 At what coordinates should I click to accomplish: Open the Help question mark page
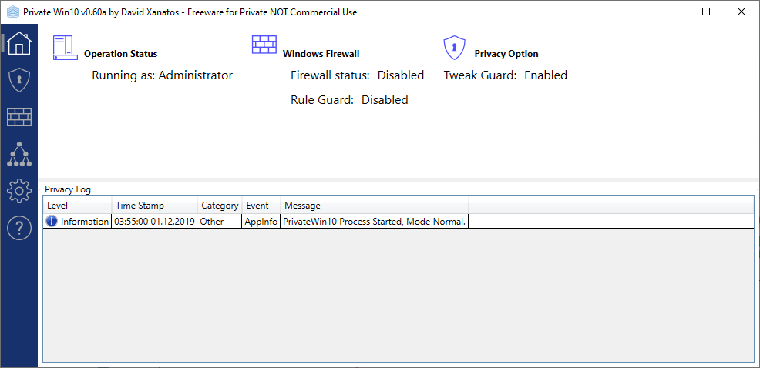click(x=19, y=229)
